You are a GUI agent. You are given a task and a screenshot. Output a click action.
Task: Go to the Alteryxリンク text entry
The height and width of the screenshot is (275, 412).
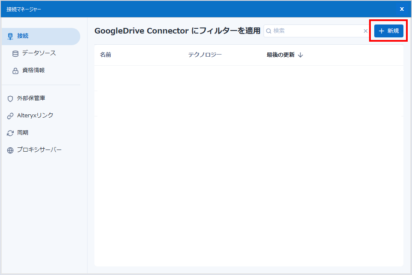click(35, 116)
